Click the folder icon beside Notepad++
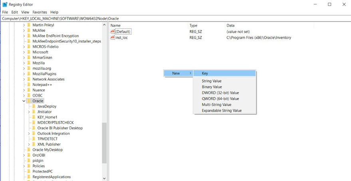Image resolution: width=351 pixels, height=181 pixels. (x=28, y=85)
